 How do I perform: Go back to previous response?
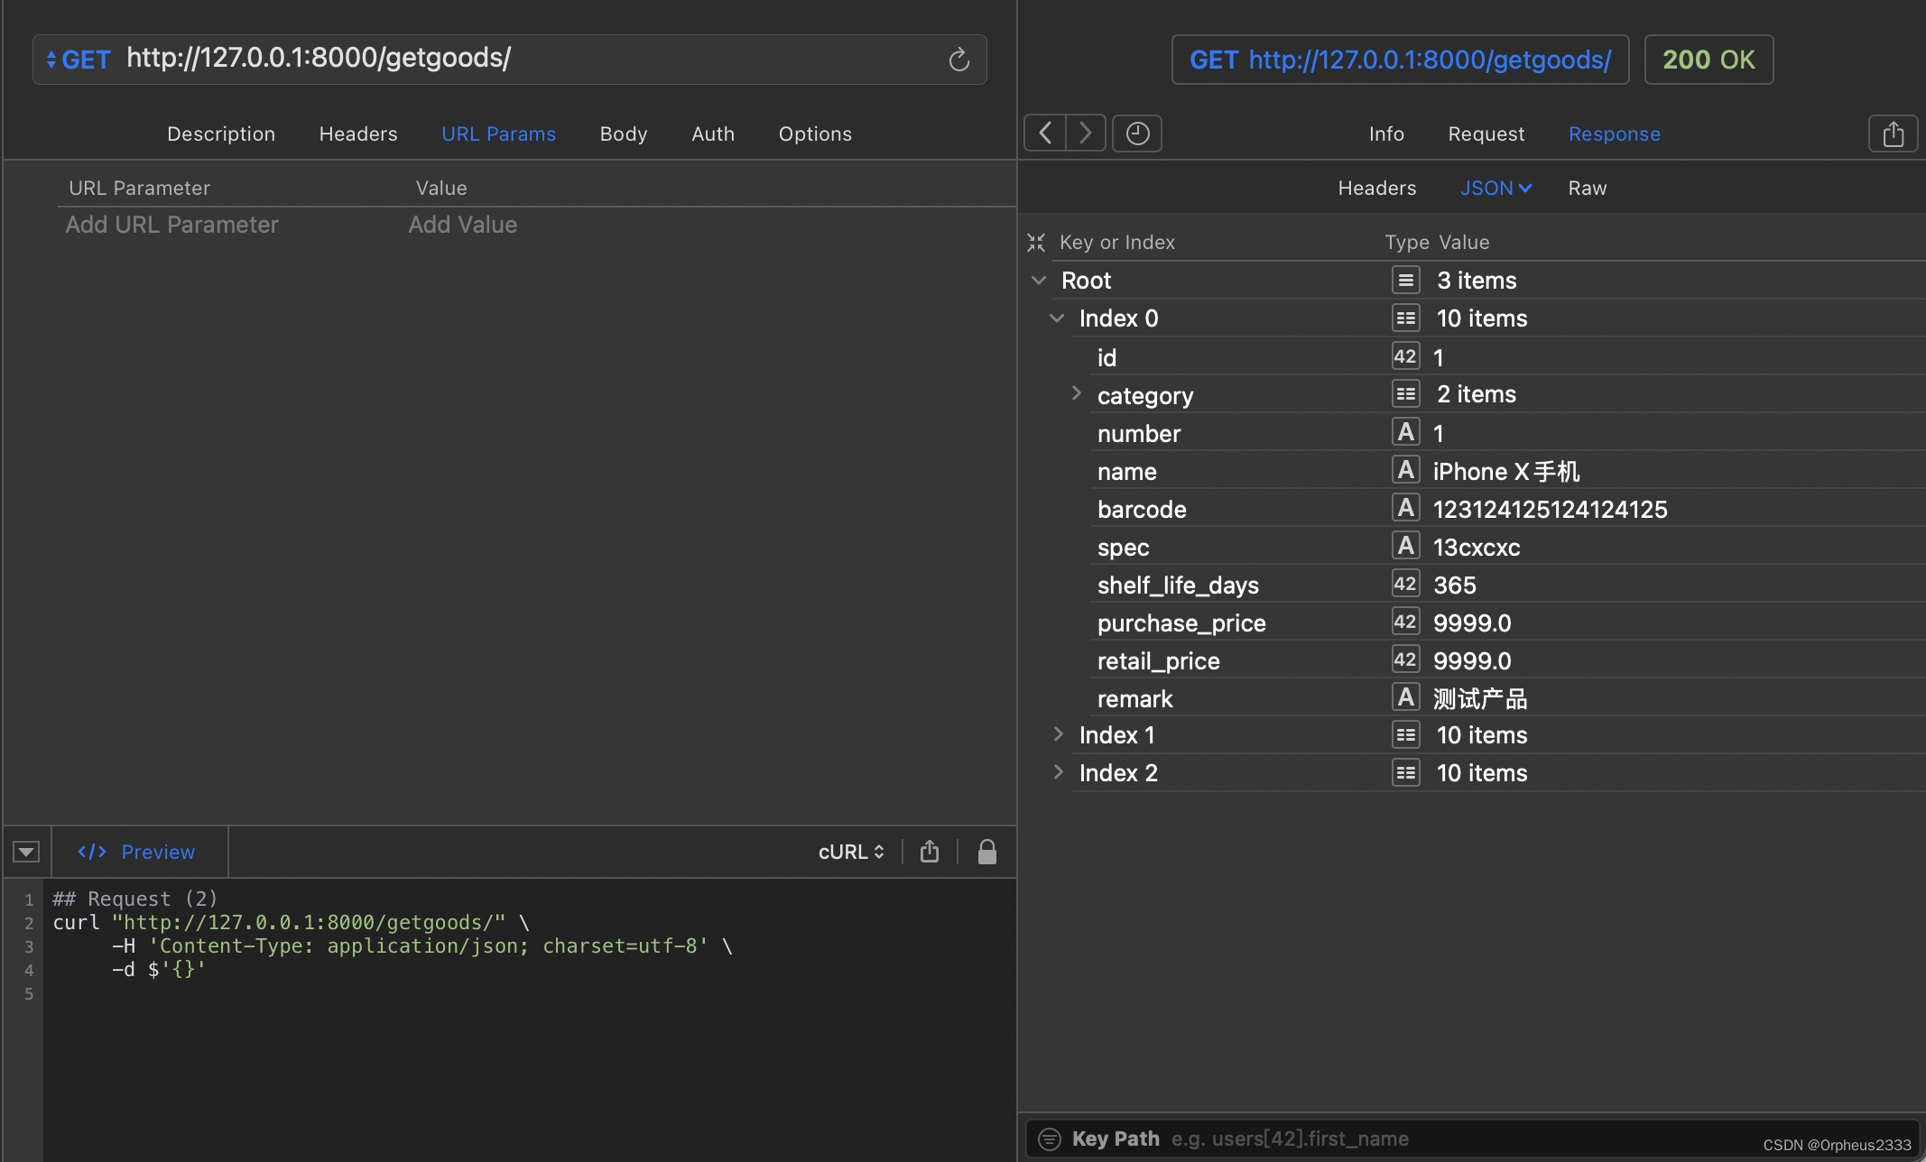tap(1045, 134)
